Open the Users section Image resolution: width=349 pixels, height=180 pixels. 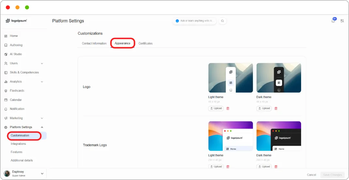coord(24,63)
